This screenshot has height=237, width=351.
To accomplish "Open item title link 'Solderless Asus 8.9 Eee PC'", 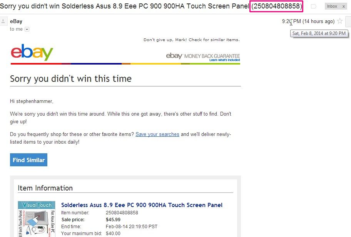I will click(142, 205).
